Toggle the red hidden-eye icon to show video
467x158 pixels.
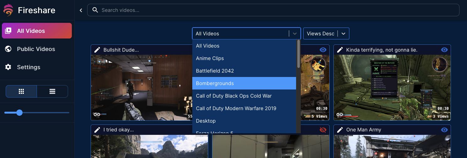323,130
